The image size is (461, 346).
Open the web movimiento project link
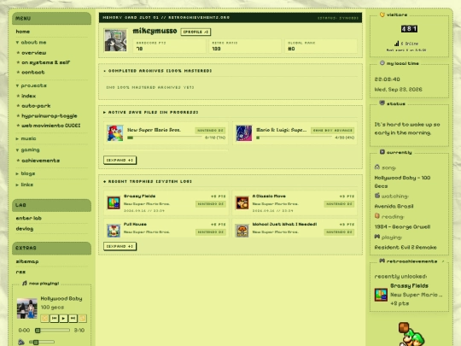click(x=50, y=126)
